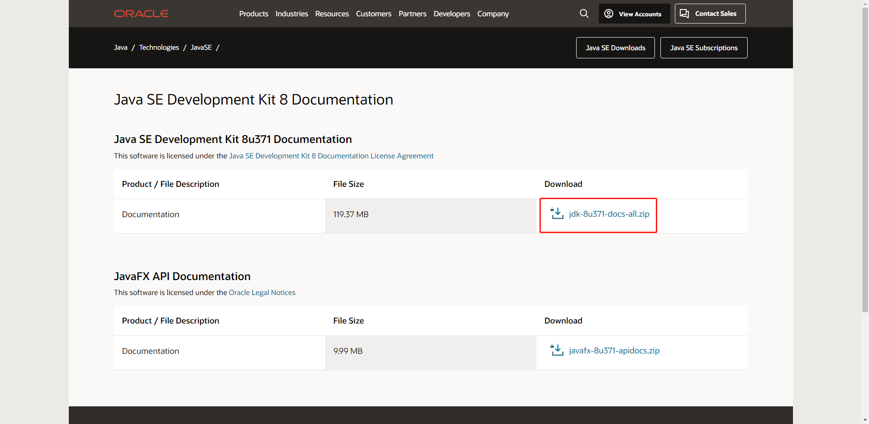Click the Contact Sales chat icon
The height and width of the screenshot is (424, 869).
(684, 14)
